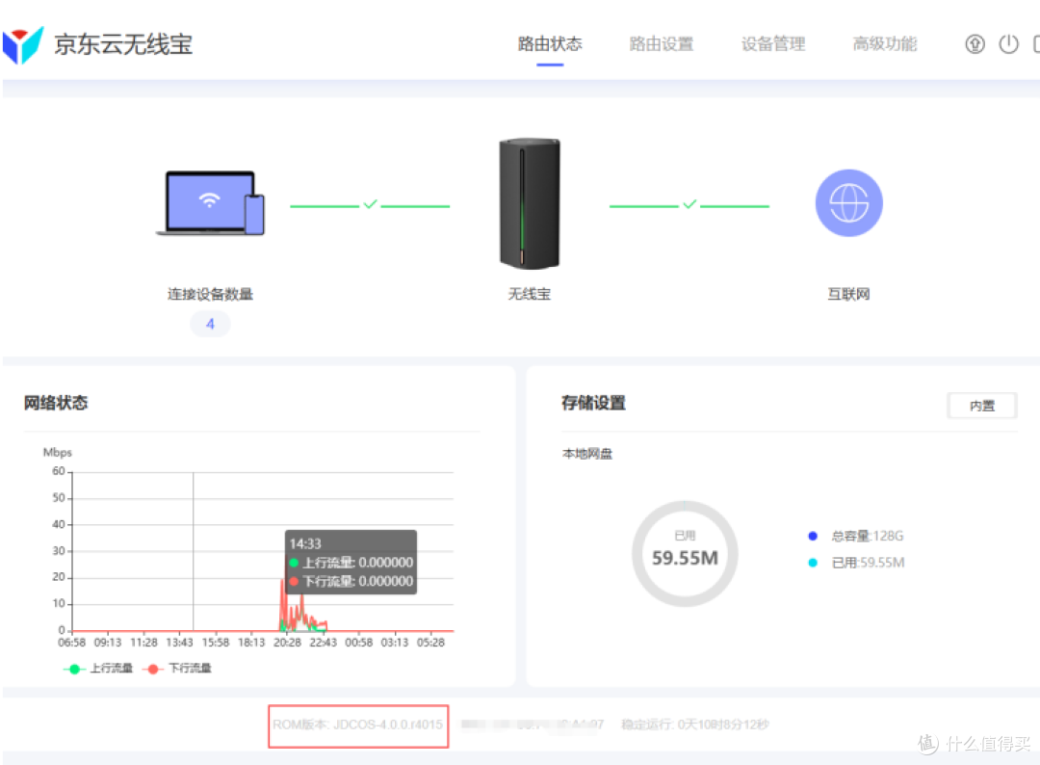Click the 京东云无线宝 title text
This screenshot has width=1040, height=765.
pos(123,44)
